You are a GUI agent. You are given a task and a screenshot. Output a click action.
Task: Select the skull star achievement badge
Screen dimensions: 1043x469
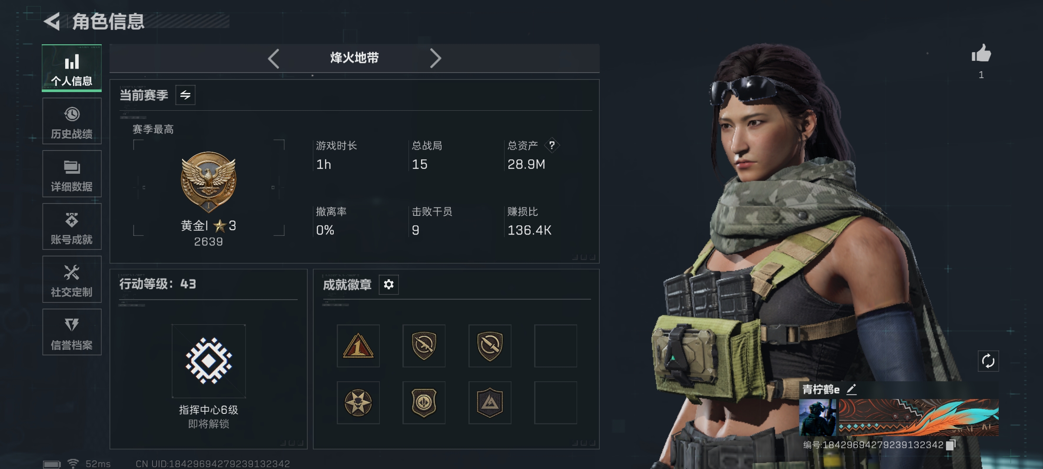358,403
